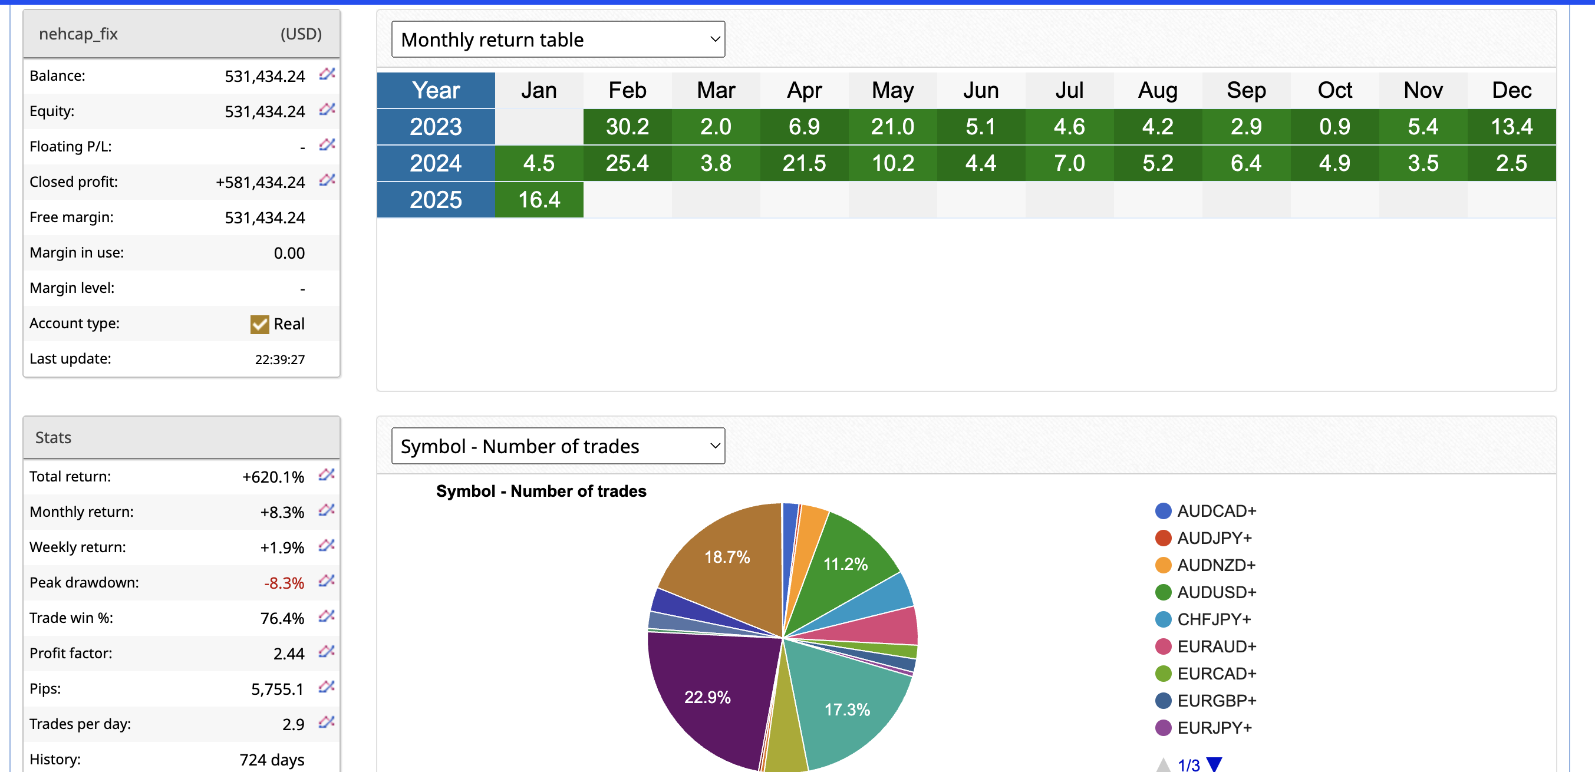The width and height of the screenshot is (1595, 772).
Task: Click the Real account type checkmark
Action: tap(259, 324)
